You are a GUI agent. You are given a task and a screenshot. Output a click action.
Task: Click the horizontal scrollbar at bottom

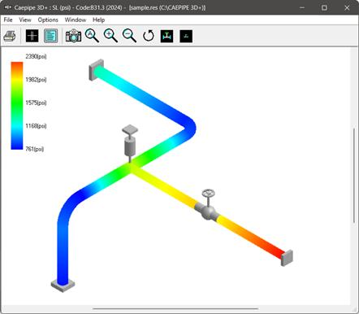click(175, 308)
